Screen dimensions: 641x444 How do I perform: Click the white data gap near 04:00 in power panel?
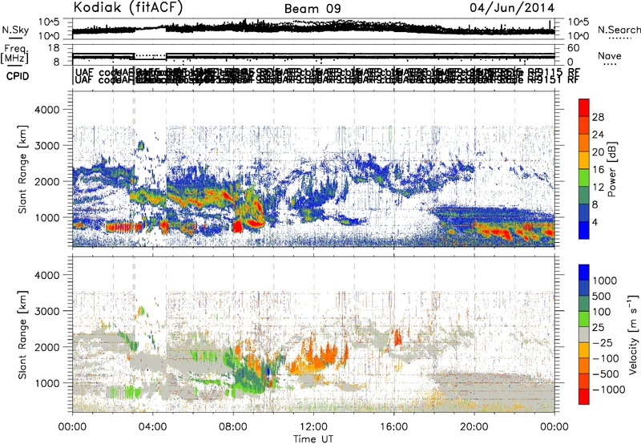(x=150, y=170)
